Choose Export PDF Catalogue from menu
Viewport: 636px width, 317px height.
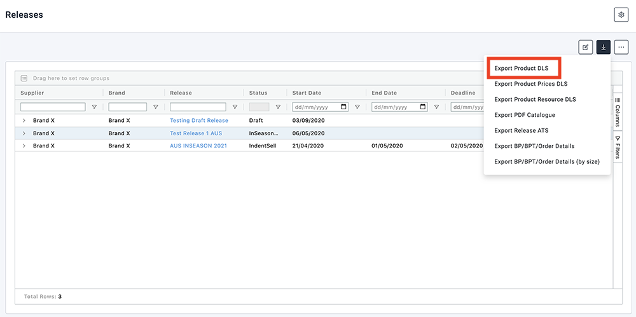point(524,115)
